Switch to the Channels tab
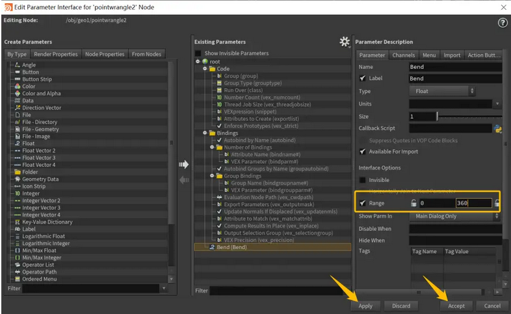The width and height of the screenshot is (511, 314). [404, 55]
